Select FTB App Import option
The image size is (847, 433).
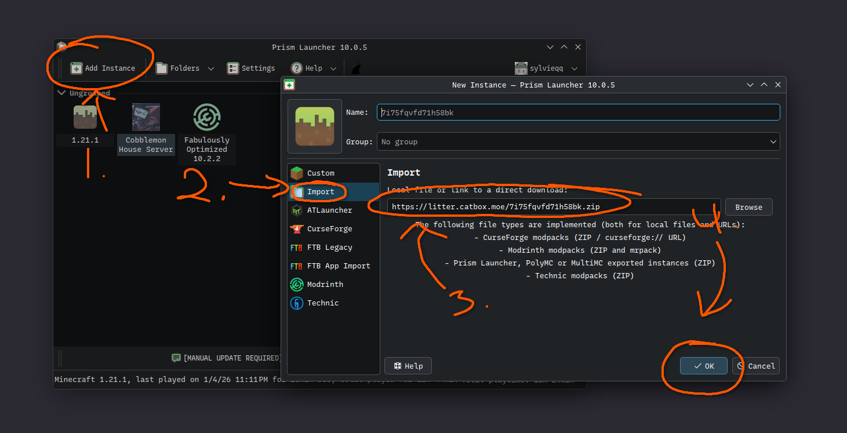(339, 266)
